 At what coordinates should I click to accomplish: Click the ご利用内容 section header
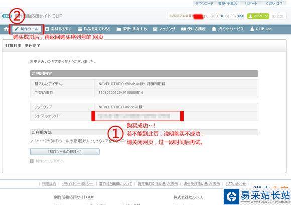144,73
